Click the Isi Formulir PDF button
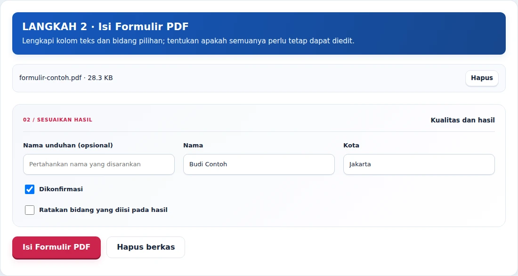The image size is (518, 276). [57, 247]
